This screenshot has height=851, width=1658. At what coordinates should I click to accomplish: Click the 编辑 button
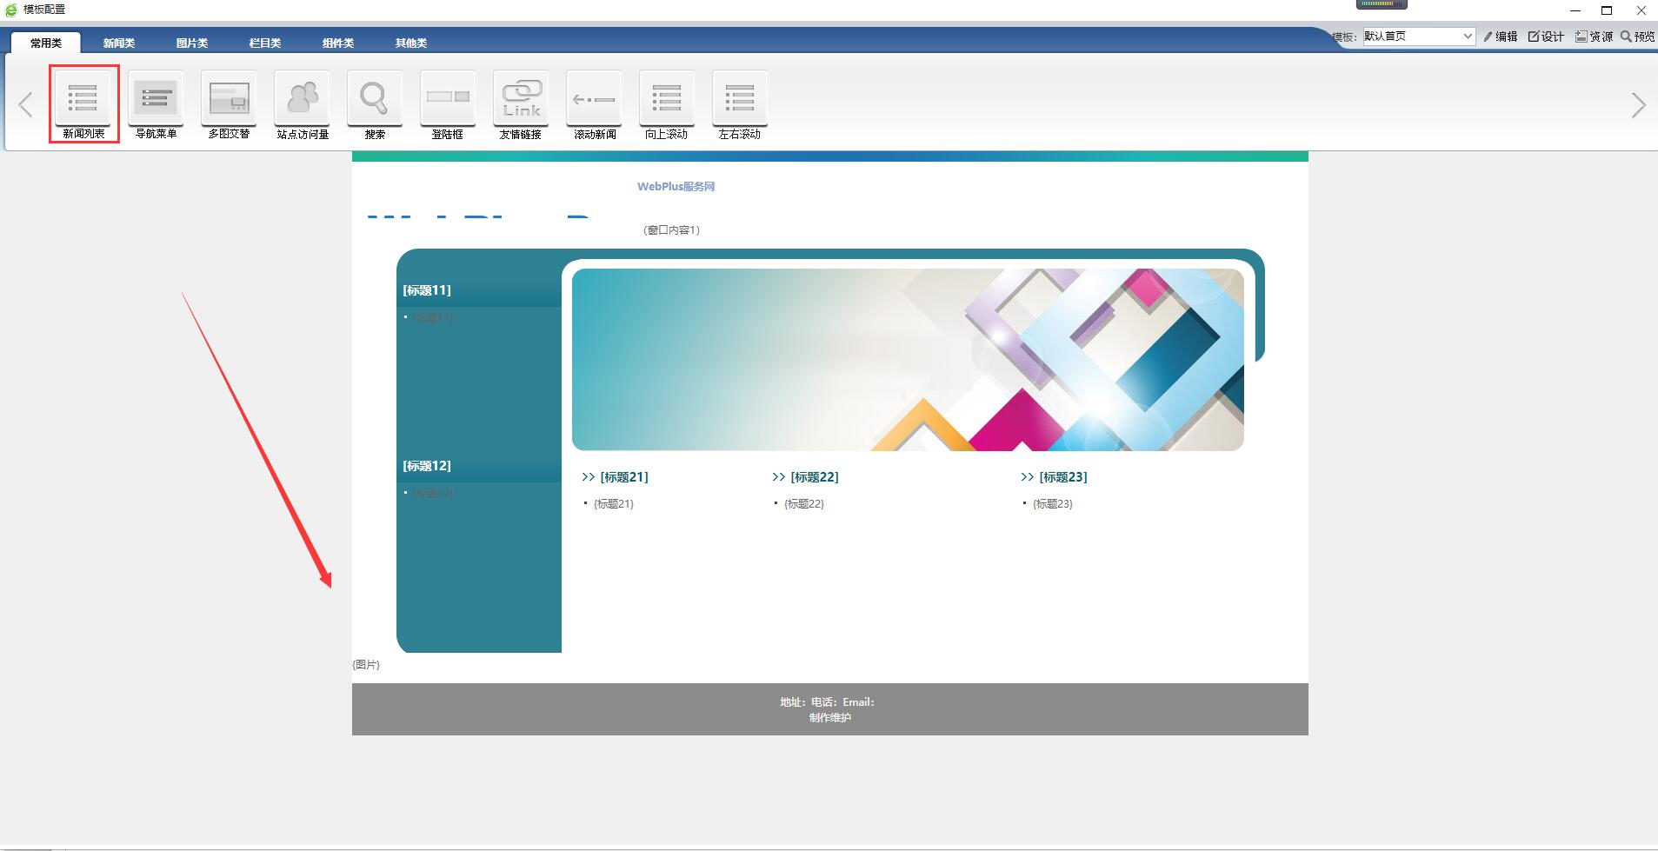click(1501, 37)
